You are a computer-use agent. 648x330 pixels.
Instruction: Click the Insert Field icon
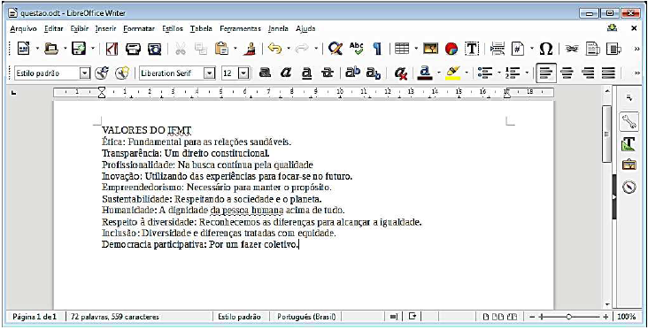click(x=518, y=49)
